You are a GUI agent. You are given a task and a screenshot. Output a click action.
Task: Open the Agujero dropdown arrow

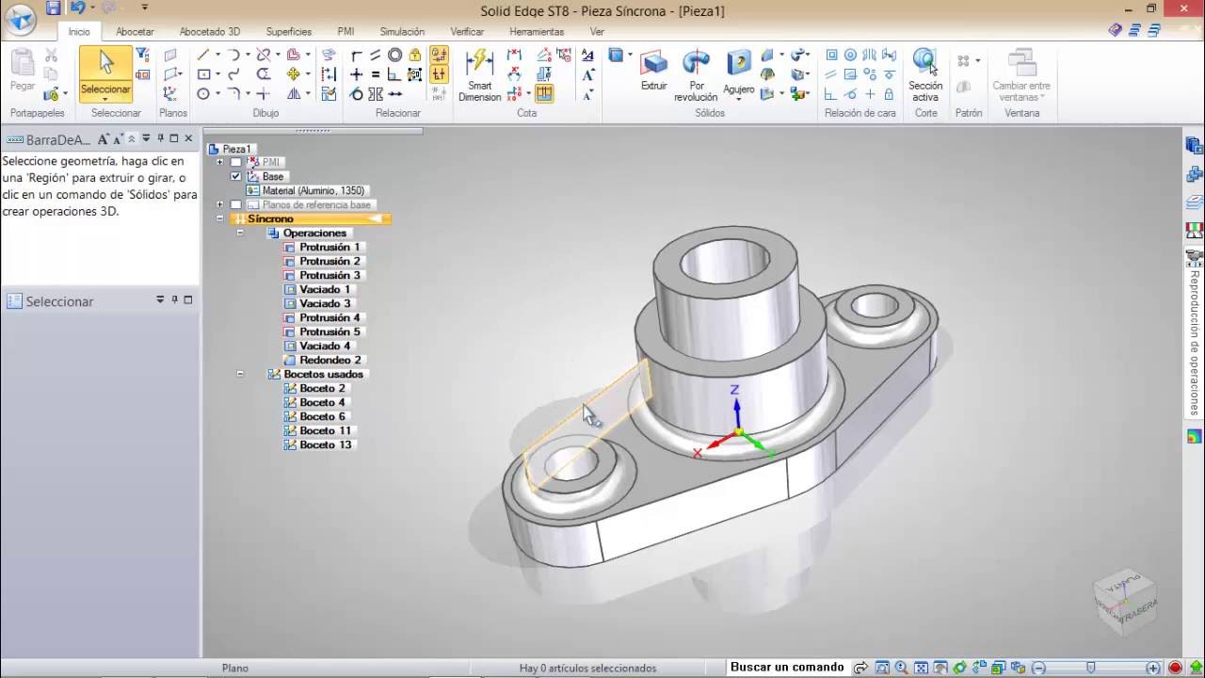[x=739, y=99]
